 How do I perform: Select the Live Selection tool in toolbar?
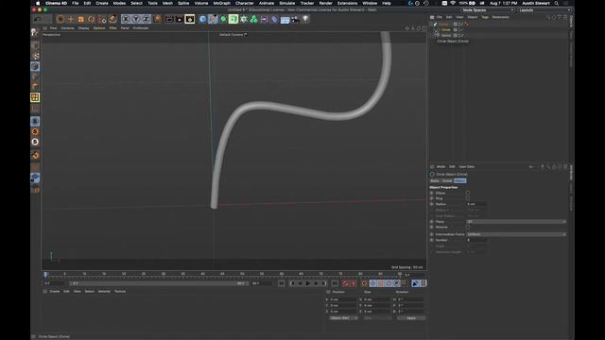tap(60, 19)
